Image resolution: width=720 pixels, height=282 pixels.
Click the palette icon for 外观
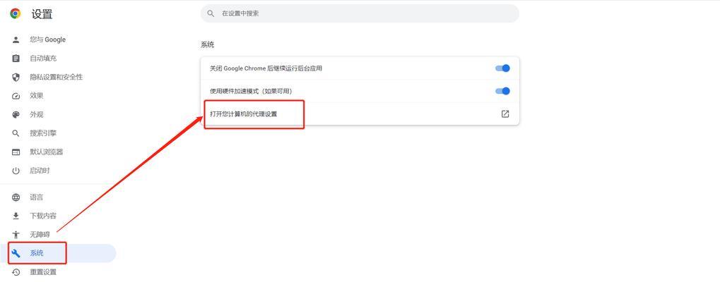(16, 115)
